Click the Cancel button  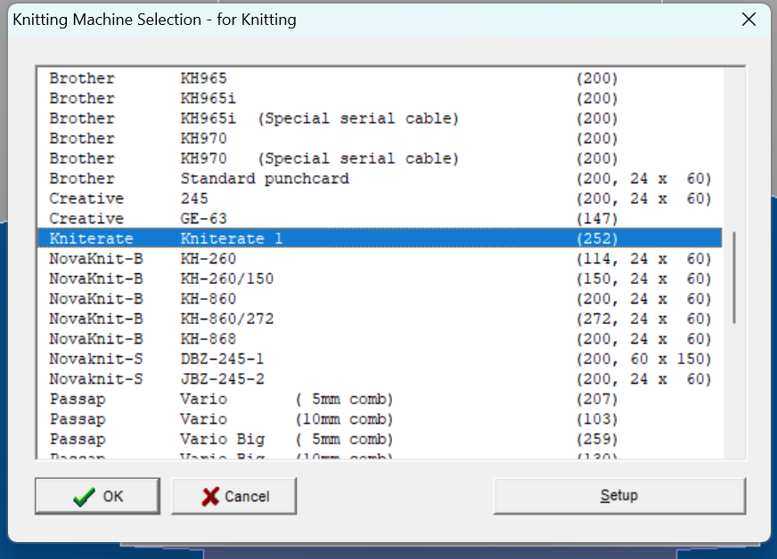[x=233, y=496]
